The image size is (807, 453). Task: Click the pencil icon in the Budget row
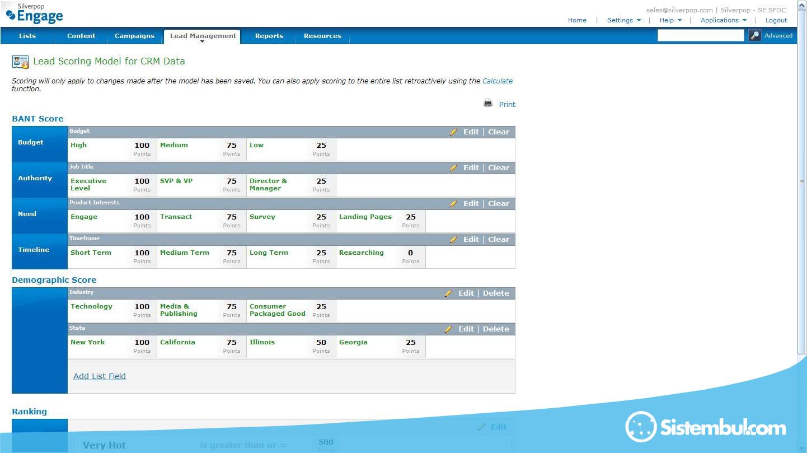click(x=453, y=132)
